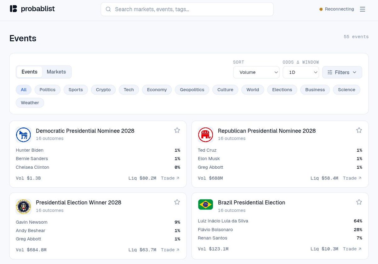Star the Republican Presidential Nominee 2028 event
The image size is (378, 264).
pyautogui.click(x=359, y=130)
